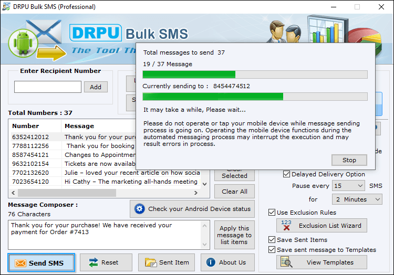Screen dimensions: 394x275
Task: Click the currently sending progress bar
Action: pyautogui.click(x=255, y=97)
